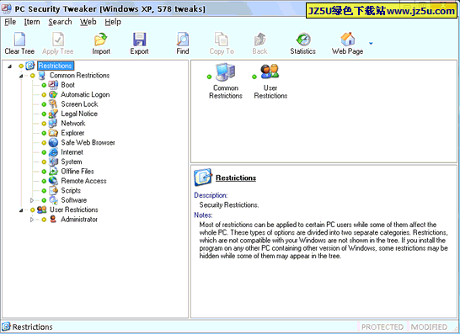Viewport: 460px width, 334px height.
Task: Select the Legal Notice icon
Action: [53, 114]
